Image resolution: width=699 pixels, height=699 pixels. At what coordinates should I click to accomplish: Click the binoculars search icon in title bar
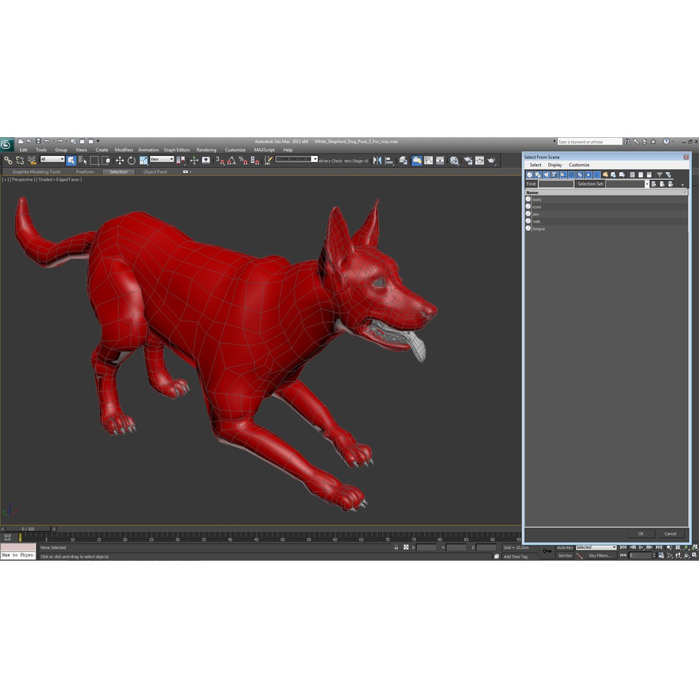click(x=627, y=142)
